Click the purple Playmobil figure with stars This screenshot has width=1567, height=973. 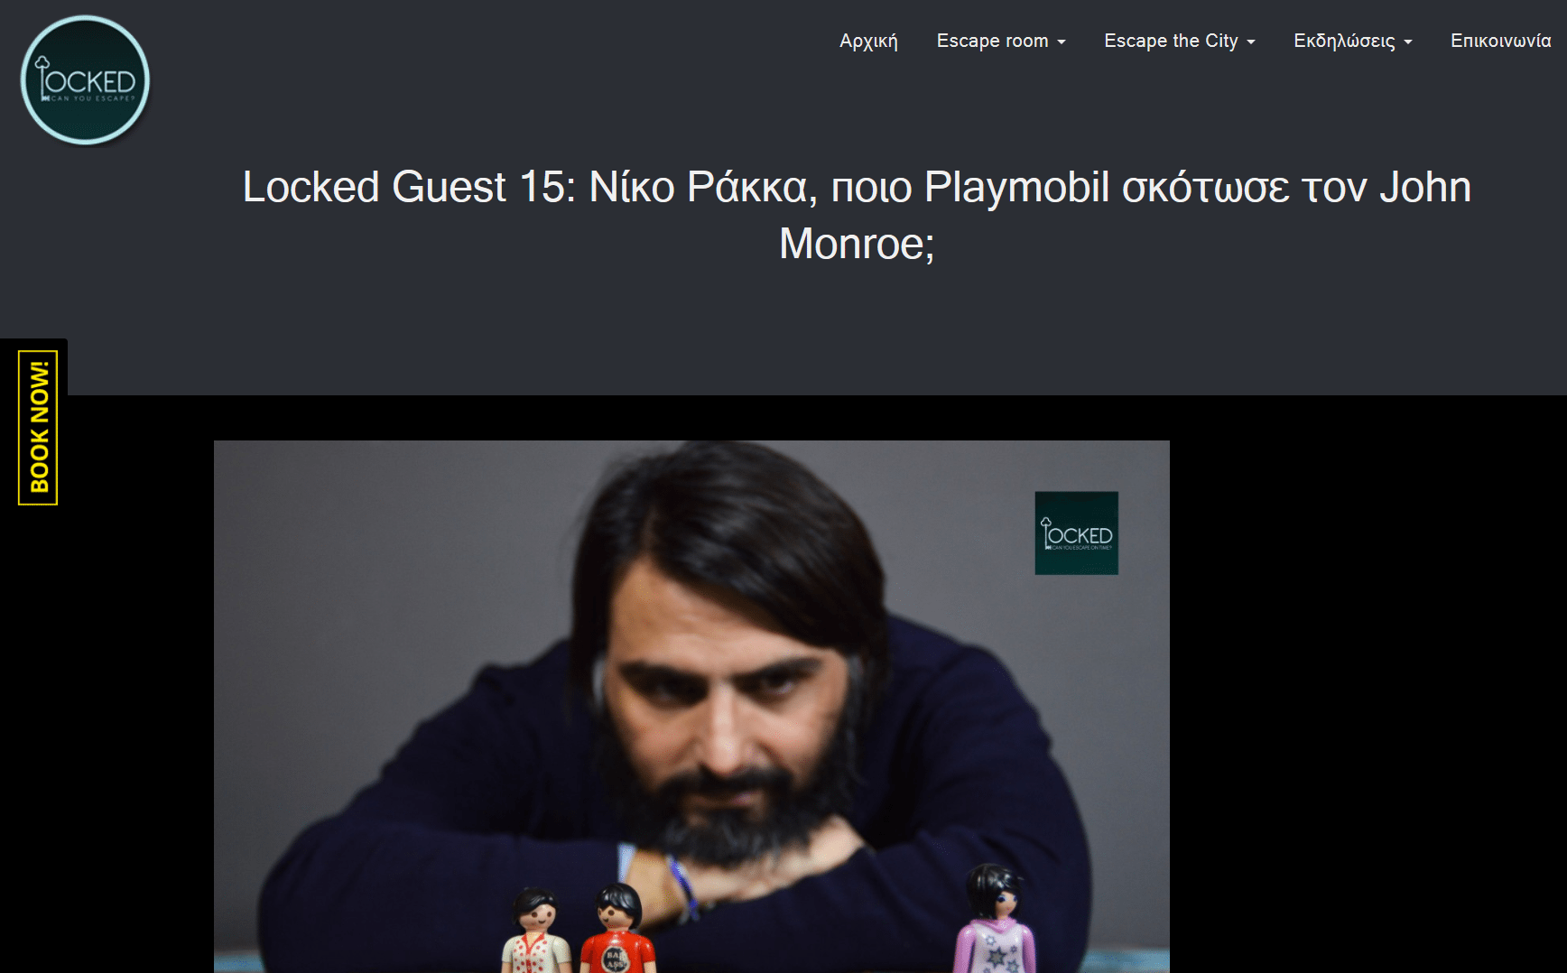996,920
